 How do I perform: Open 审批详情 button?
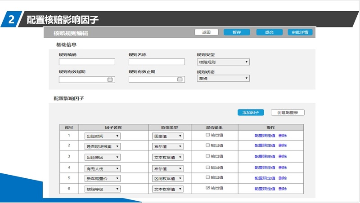coord(300,32)
